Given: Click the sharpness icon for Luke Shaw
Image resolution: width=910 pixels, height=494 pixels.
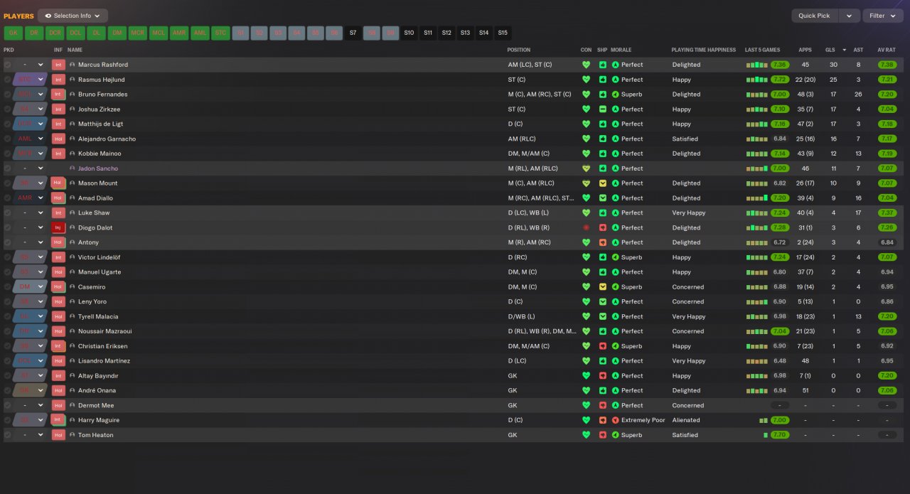Looking at the screenshot, I should (602, 213).
